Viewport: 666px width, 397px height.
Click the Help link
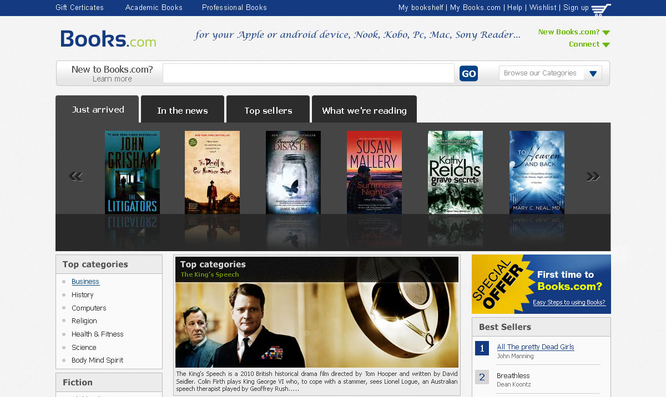(514, 8)
